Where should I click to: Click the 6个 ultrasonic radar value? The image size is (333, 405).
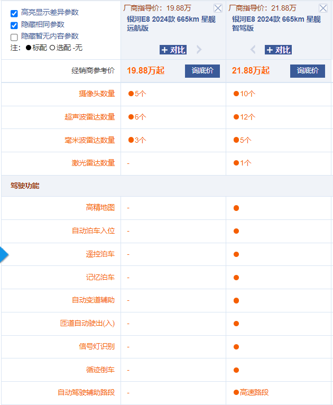pyautogui.click(x=137, y=117)
